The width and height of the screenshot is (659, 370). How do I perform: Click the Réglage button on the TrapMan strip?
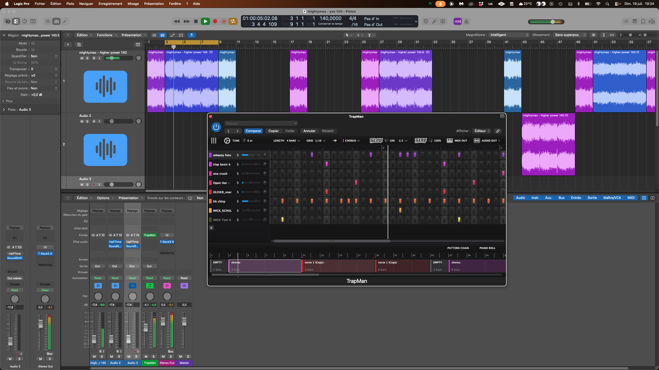(150, 211)
